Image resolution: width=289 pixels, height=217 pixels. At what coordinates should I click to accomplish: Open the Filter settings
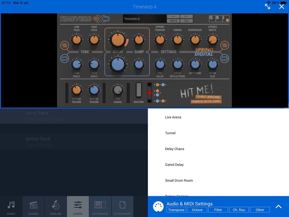click(218, 210)
